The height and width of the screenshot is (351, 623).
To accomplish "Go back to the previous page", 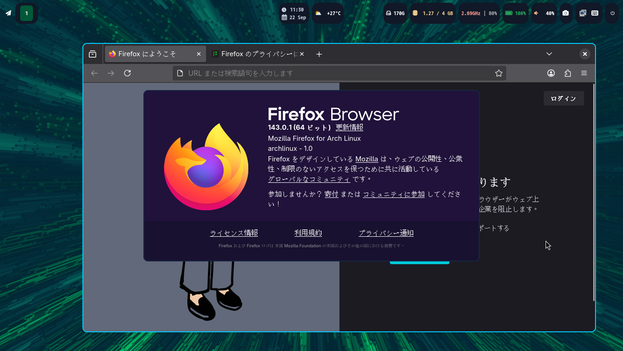I will (x=94, y=73).
